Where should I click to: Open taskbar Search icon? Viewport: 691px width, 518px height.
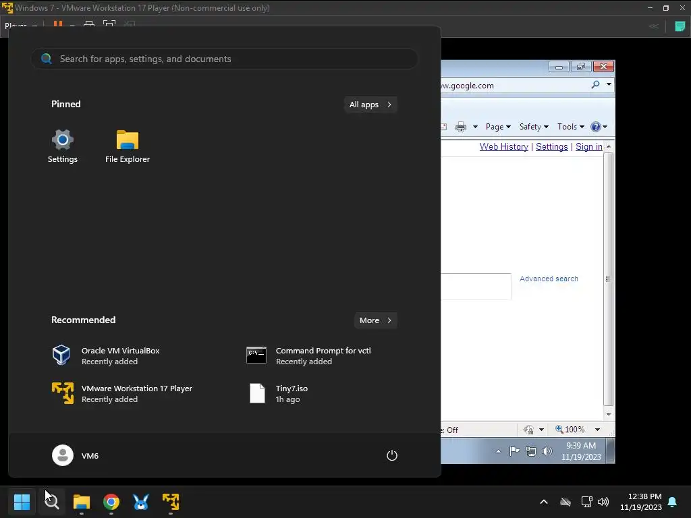coord(51,501)
